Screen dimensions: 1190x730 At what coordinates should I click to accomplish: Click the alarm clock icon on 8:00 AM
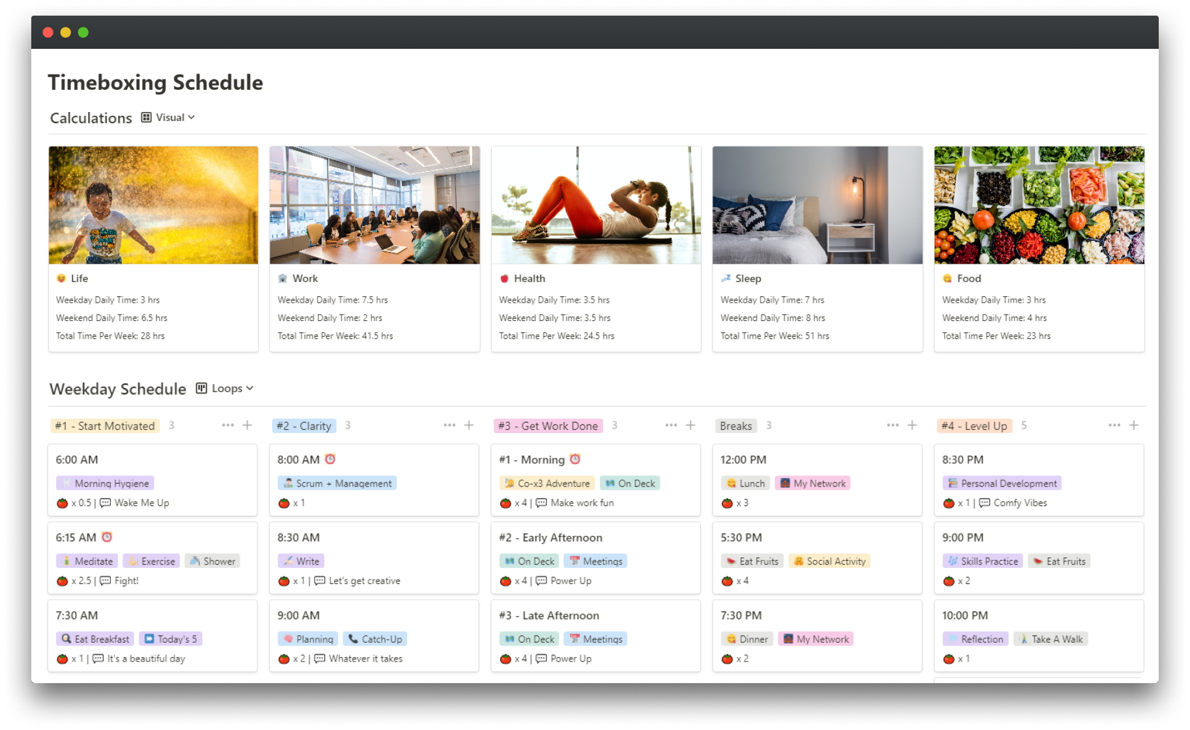[x=330, y=459]
